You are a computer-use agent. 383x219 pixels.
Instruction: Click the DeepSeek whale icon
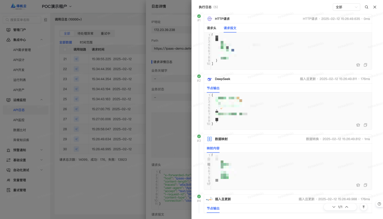[x=210, y=79]
